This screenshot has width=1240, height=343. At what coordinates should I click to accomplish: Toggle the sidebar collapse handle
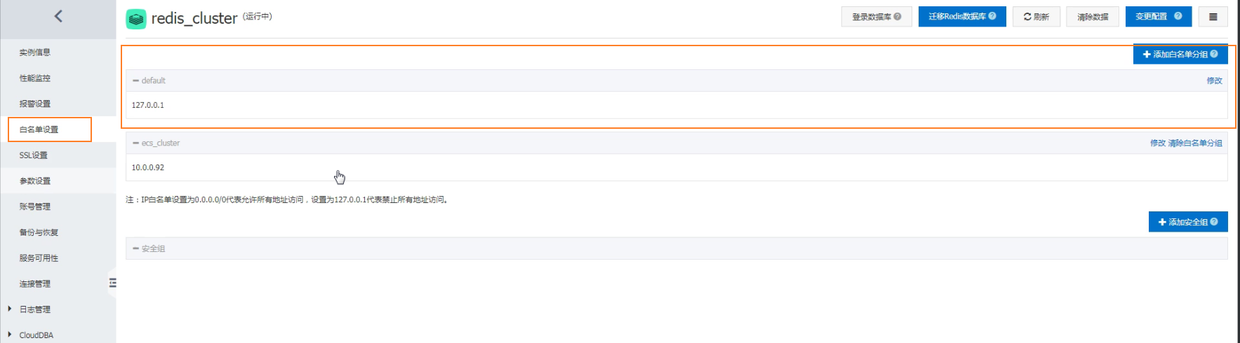click(112, 283)
